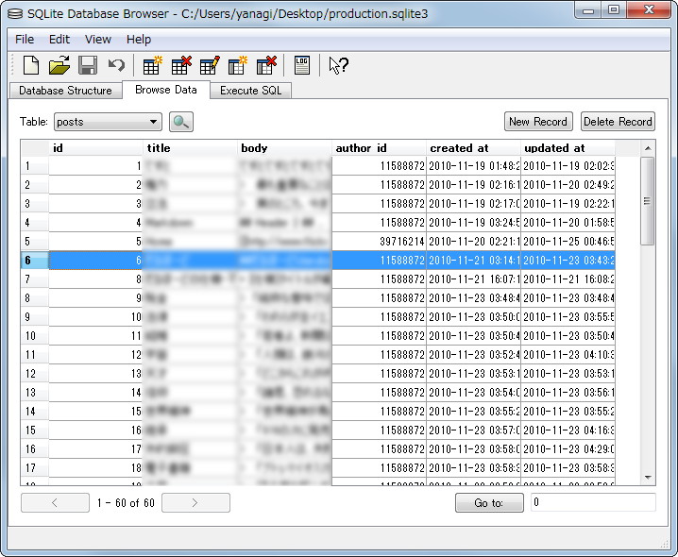
Task: Switch to the Database Structure tab
Action: pyautogui.click(x=65, y=91)
